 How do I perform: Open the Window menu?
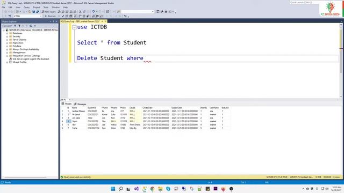pos(56,7)
